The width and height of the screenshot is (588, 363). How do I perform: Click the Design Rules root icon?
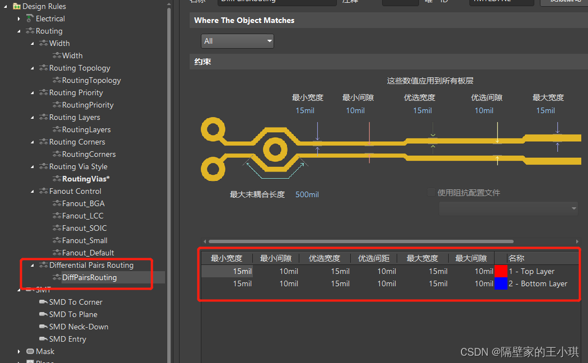(16, 7)
